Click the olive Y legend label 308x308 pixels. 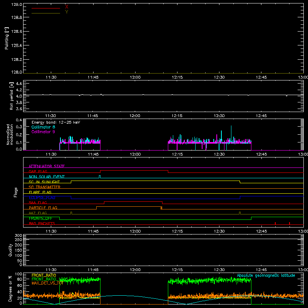[x=67, y=12]
